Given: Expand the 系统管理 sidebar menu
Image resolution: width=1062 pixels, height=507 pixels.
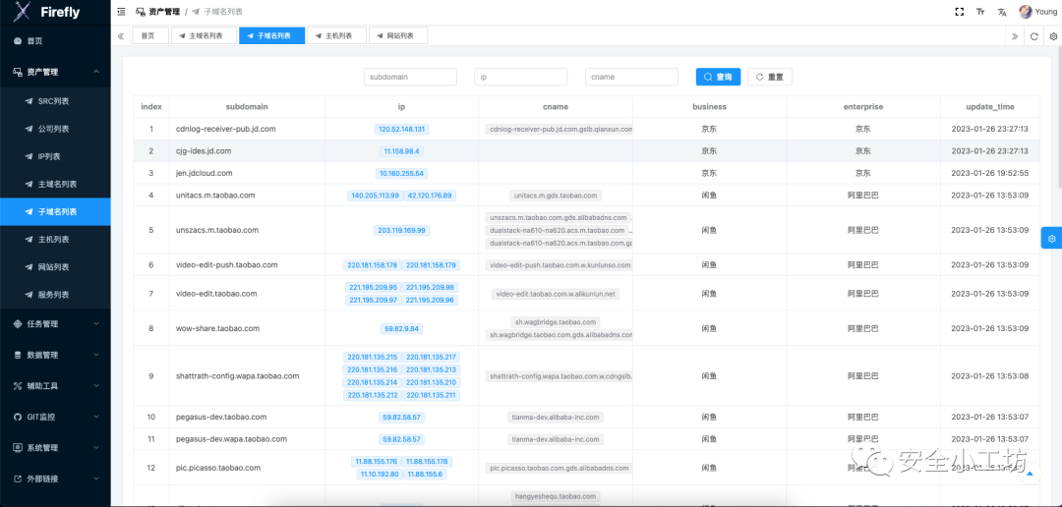Looking at the screenshot, I should [x=55, y=448].
